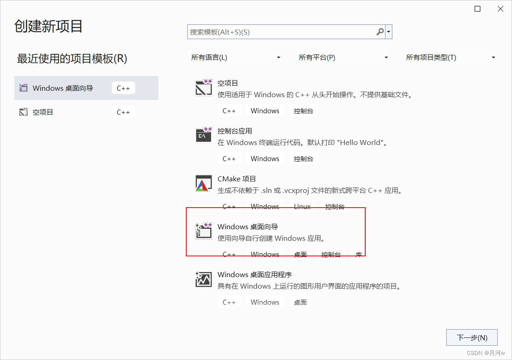This screenshot has width=512, height=360.
Task: Click the CMake 项目 template icon
Action: tap(204, 183)
